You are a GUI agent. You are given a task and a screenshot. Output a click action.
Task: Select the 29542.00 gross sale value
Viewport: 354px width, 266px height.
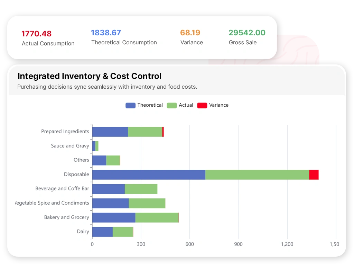[x=247, y=33]
